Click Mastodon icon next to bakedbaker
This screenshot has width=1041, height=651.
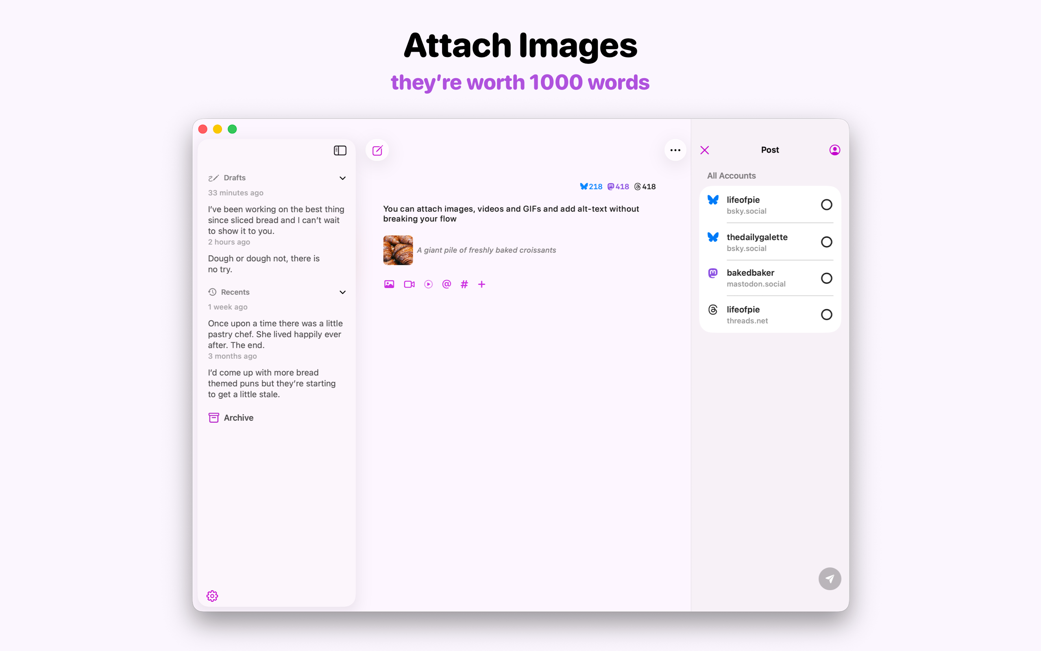coord(713,273)
